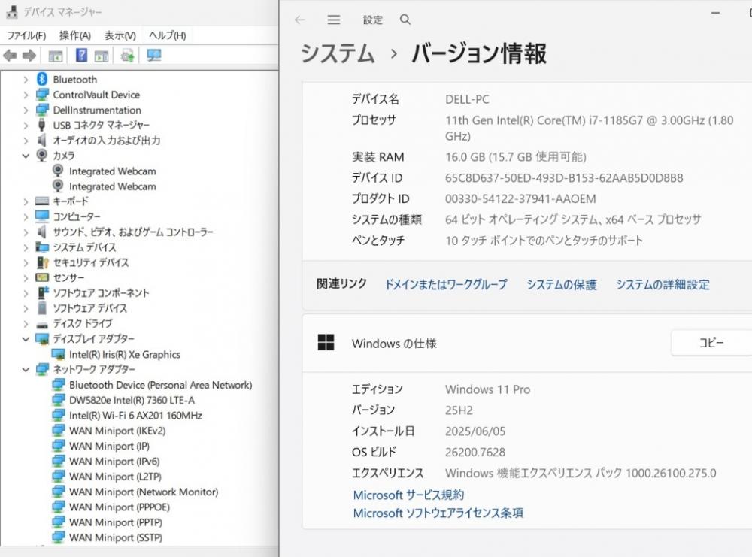Image resolution: width=752 pixels, height=557 pixels.
Task: Select the システム デバイス folder icon
Action: pos(42,247)
